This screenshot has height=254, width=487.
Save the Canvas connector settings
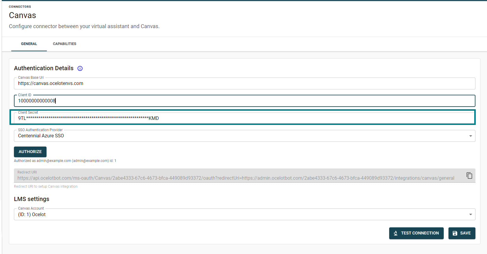[462, 233]
